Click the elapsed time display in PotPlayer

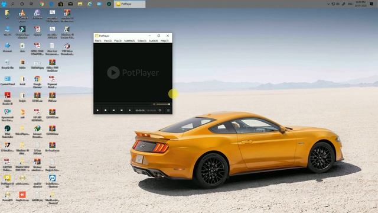pos(140,111)
